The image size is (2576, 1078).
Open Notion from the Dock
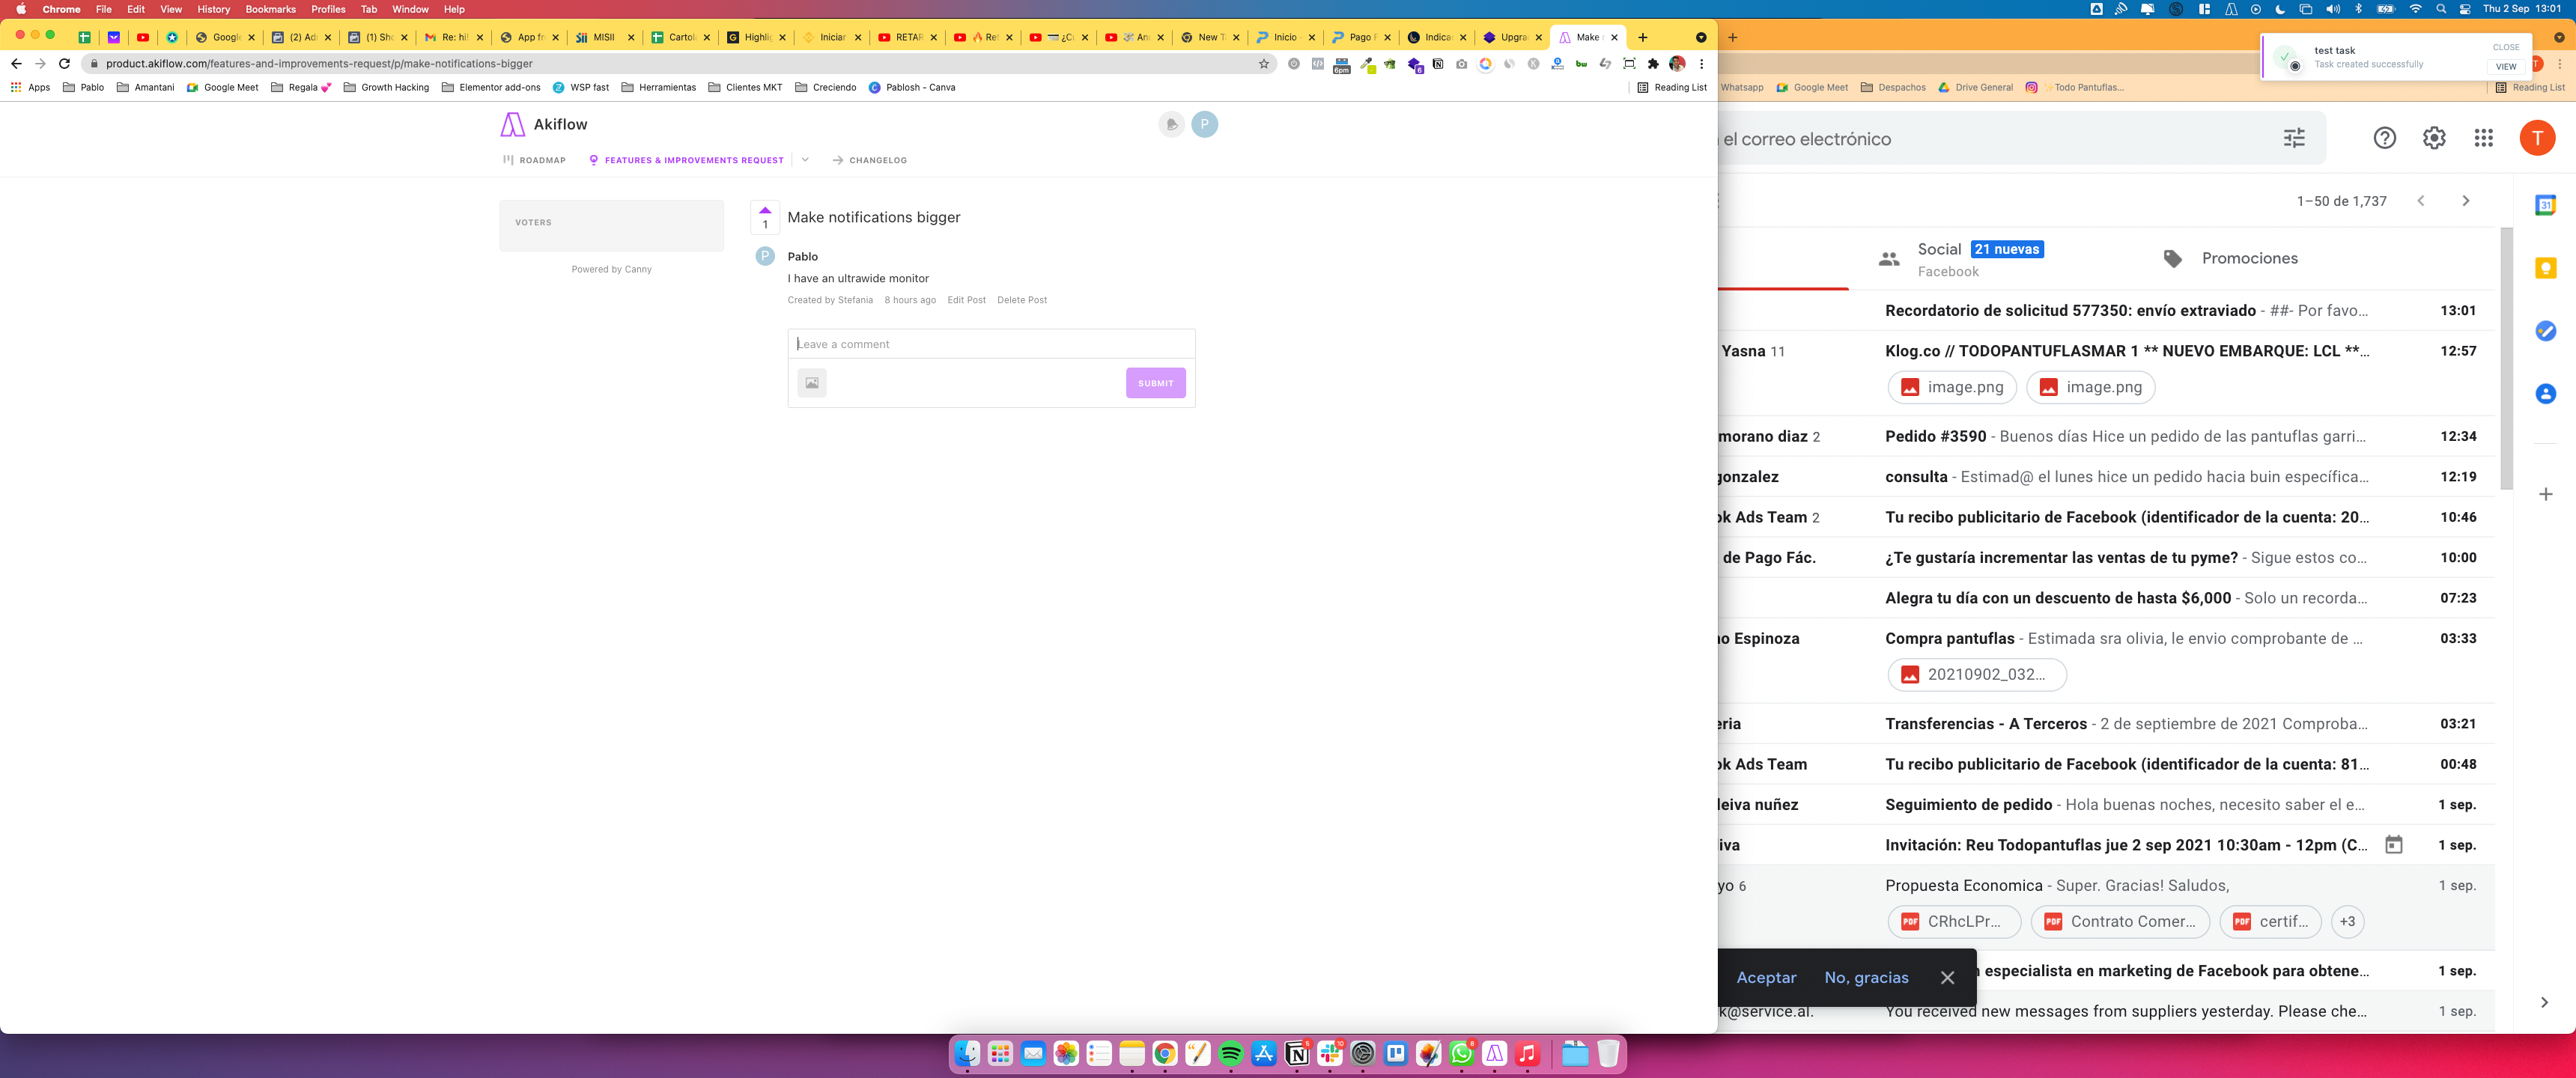[x=1297, y=1053]
